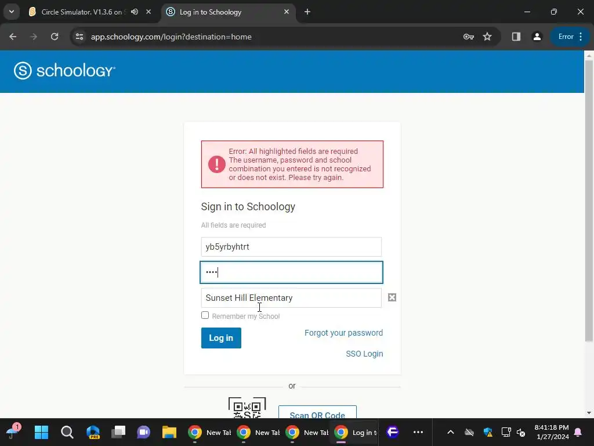Click the Sunset Hill Elementary school field
Image resolution: width=594 pixels, height=446 pixels.
tap(291, 298)
